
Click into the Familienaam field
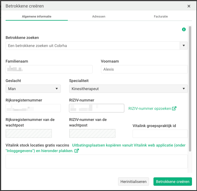(49, 69)
